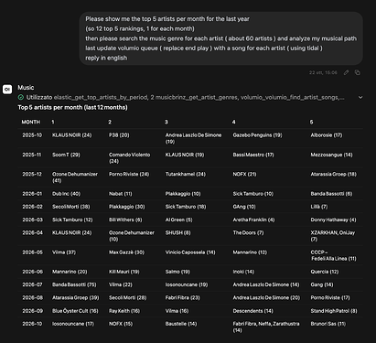Click the 'Soom T (29)' cell
376x343 pixels.
(66, 155)
